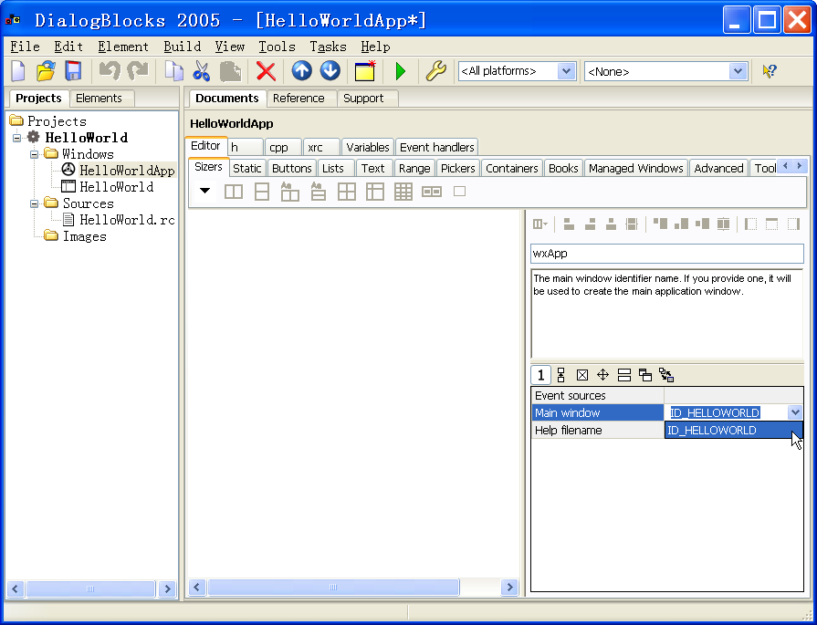Add a new dialog with the yellow window icon
This screenshot has width=817, height=625.
365,71
